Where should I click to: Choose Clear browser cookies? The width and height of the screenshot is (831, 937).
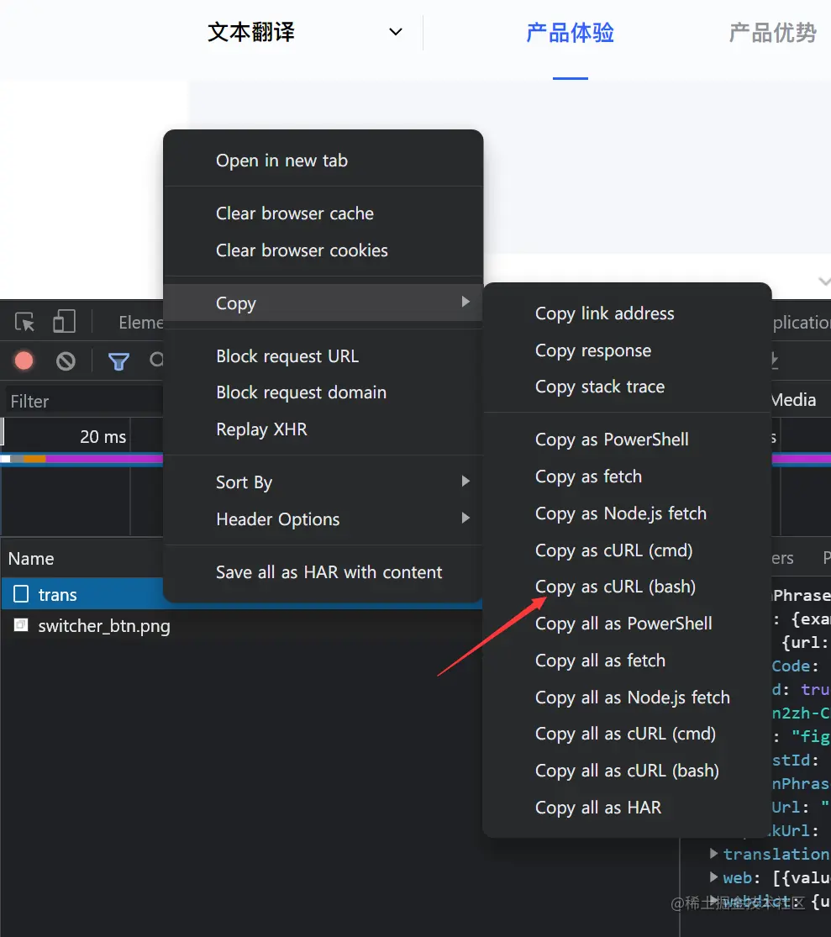coord(323,250)
